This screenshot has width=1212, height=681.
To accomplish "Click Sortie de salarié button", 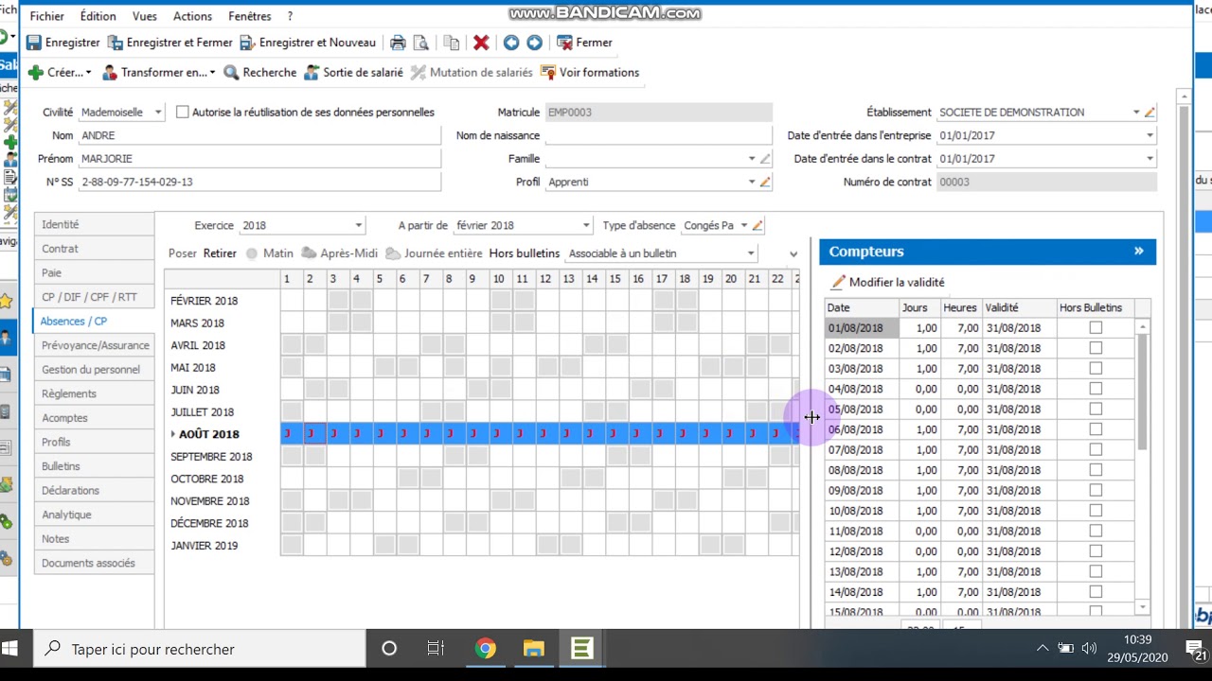I will coord(353,72).
